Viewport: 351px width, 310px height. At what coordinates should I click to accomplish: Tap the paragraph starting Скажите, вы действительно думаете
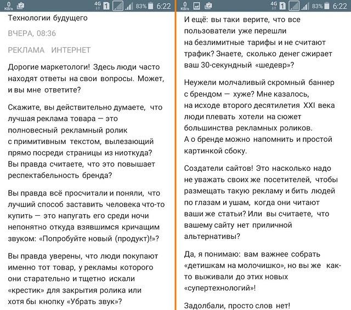coord(85,141)
